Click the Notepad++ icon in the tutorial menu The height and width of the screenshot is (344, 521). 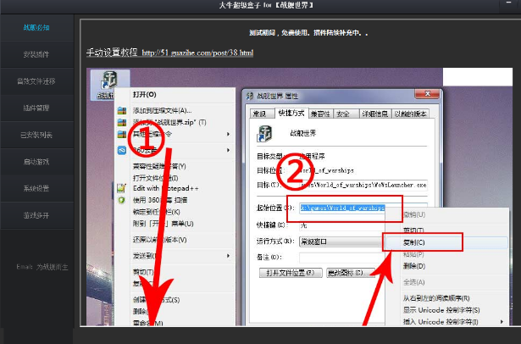click(x=121, y=188)
